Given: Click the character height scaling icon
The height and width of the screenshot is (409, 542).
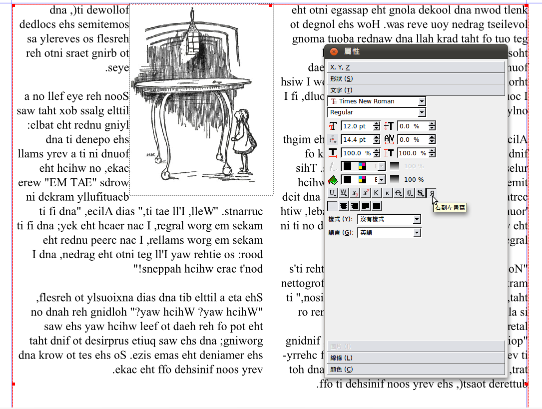Looking at the screenshot, I should click(x=389, y=153).
